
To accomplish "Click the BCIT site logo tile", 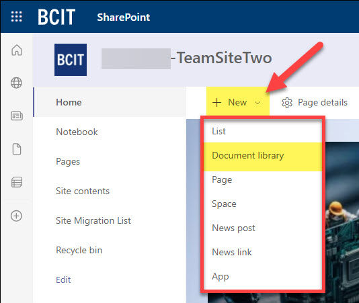I will (71, 60).
